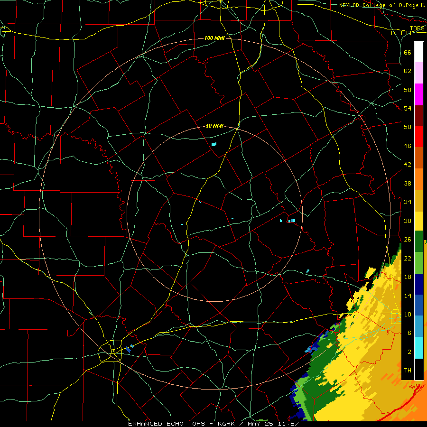
Task: Click the cyan echo below the 50 NMI label
Action: point(214,144)
